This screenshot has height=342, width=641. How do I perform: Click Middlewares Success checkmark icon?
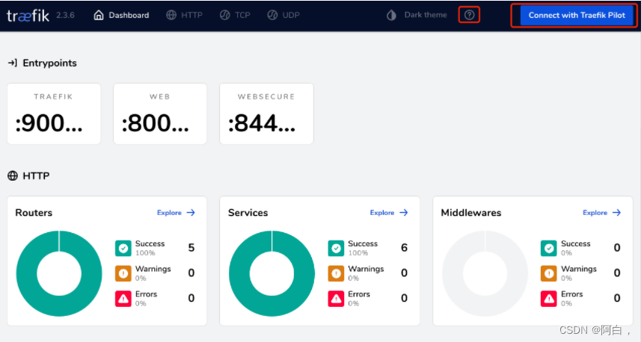point(548,248)
